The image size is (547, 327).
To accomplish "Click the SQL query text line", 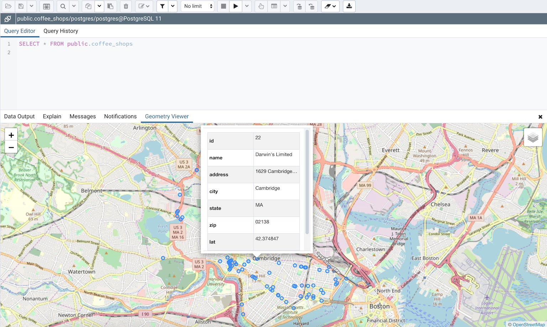I will pyautogui.click(x=75, y=44).
